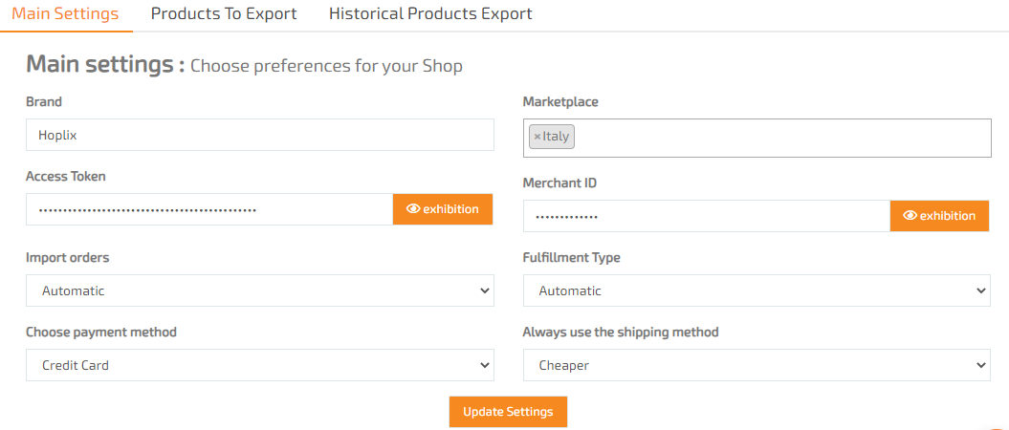Reveal the Access Token with exhibition button
Screen dimensions: 1009x430
click(443, 209)
